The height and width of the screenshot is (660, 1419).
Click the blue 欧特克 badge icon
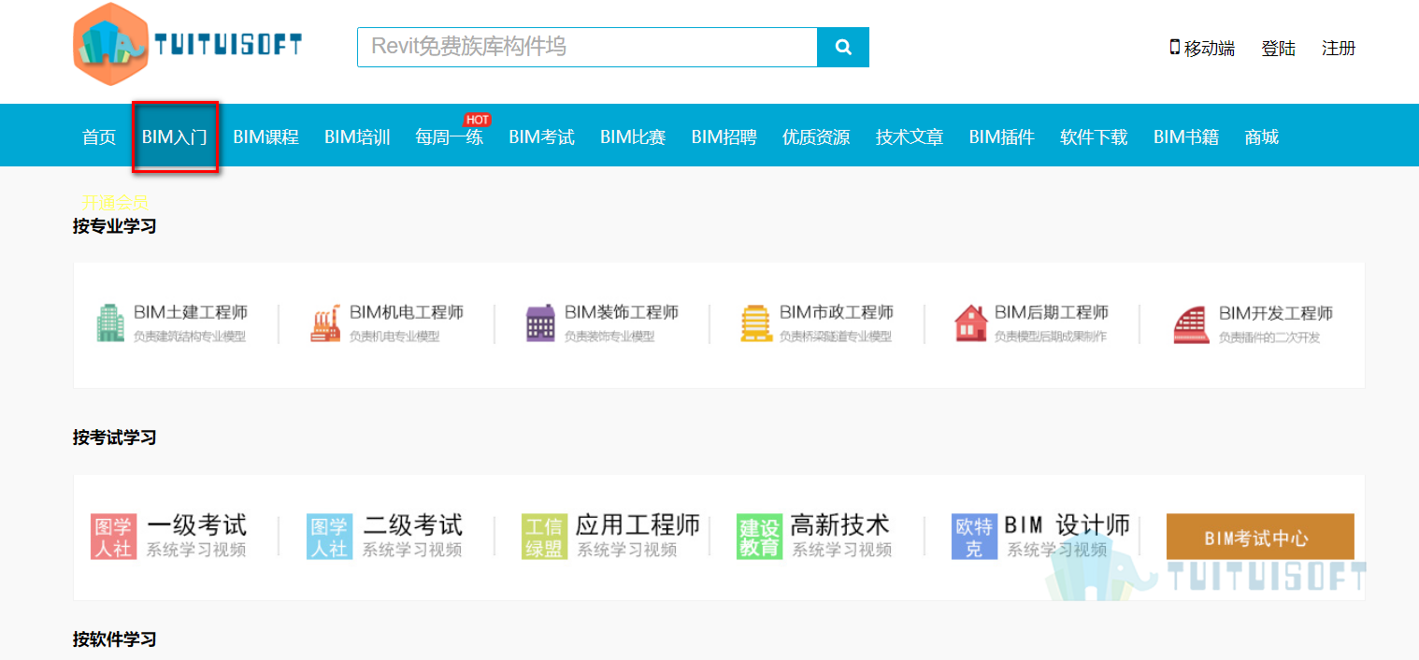click(x=974, y=537)
